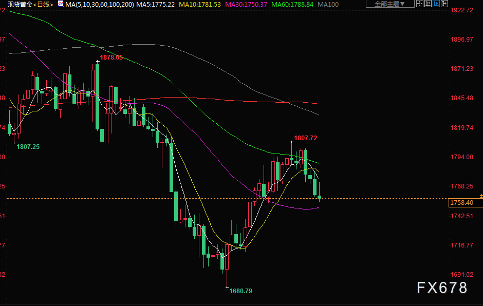Click the orange double-arrow price marker

tap(480, 197)
